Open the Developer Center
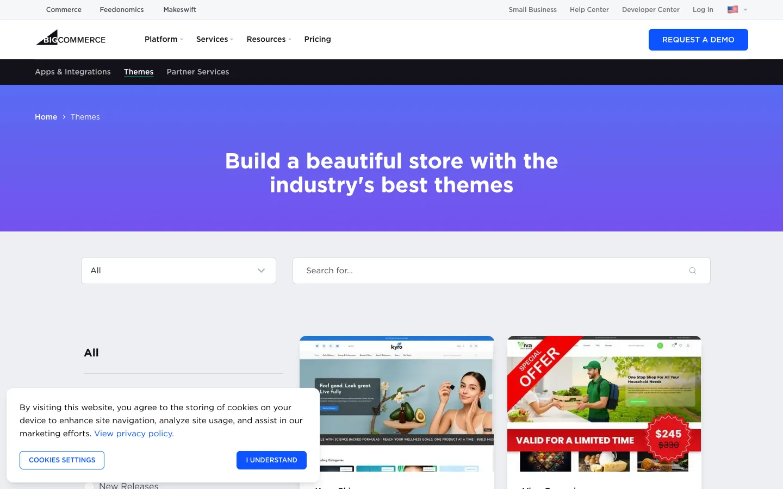Screen dimensions: 783x489 (651, 9)
